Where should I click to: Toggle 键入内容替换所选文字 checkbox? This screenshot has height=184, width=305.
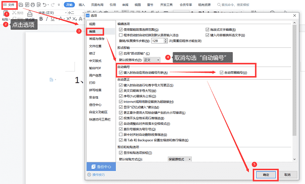(x=207, y=35)
